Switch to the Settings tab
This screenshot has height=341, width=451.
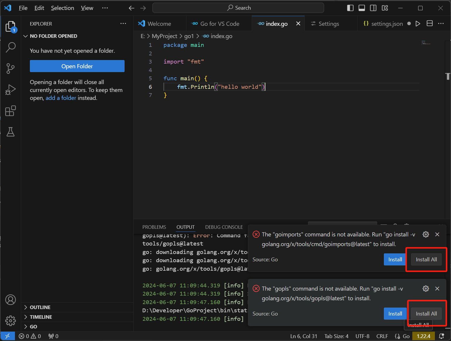(x=331, y=23)
